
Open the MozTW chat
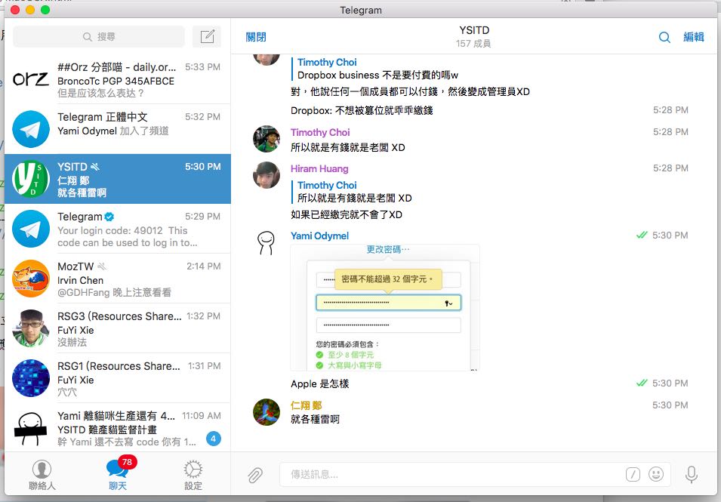[x=118, y=278]
